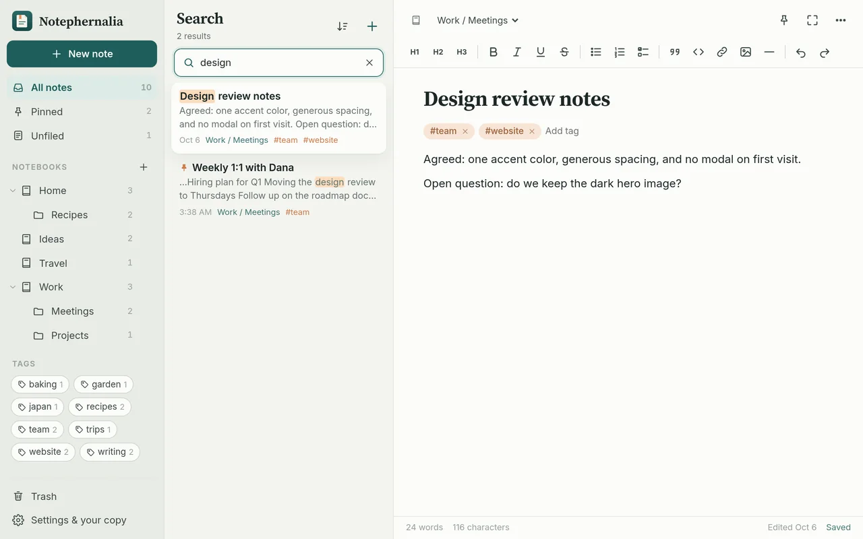This screenshot has height=539, width=863.
Task: Show Pinned notes
Action: click(x=82, y=112)
